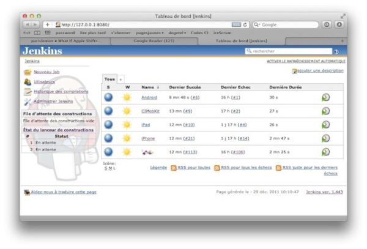The image size is (367, 249).
Task: Open the Nouveau Job link
Action: pos(46,72)
